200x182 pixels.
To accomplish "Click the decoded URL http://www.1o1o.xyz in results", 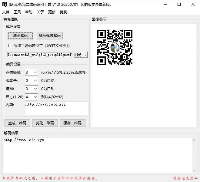I will [x=24, y=140].
